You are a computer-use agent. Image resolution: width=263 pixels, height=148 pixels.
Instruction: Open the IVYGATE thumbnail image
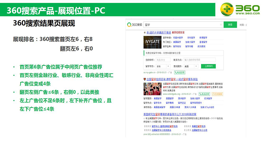coord(152,42)
